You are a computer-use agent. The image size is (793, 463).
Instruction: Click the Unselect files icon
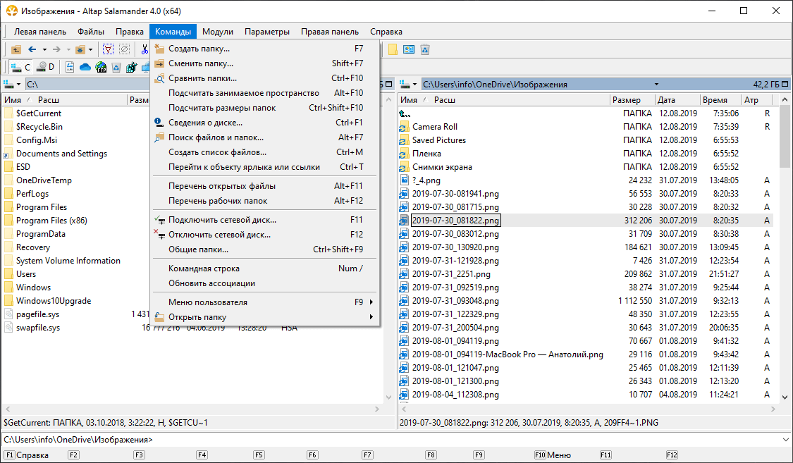(124, 49)
